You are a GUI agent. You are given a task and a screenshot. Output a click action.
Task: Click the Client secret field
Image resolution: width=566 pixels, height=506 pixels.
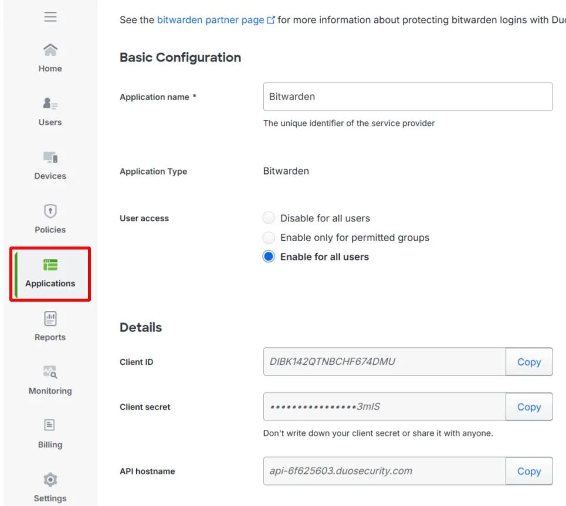(384, 407)
